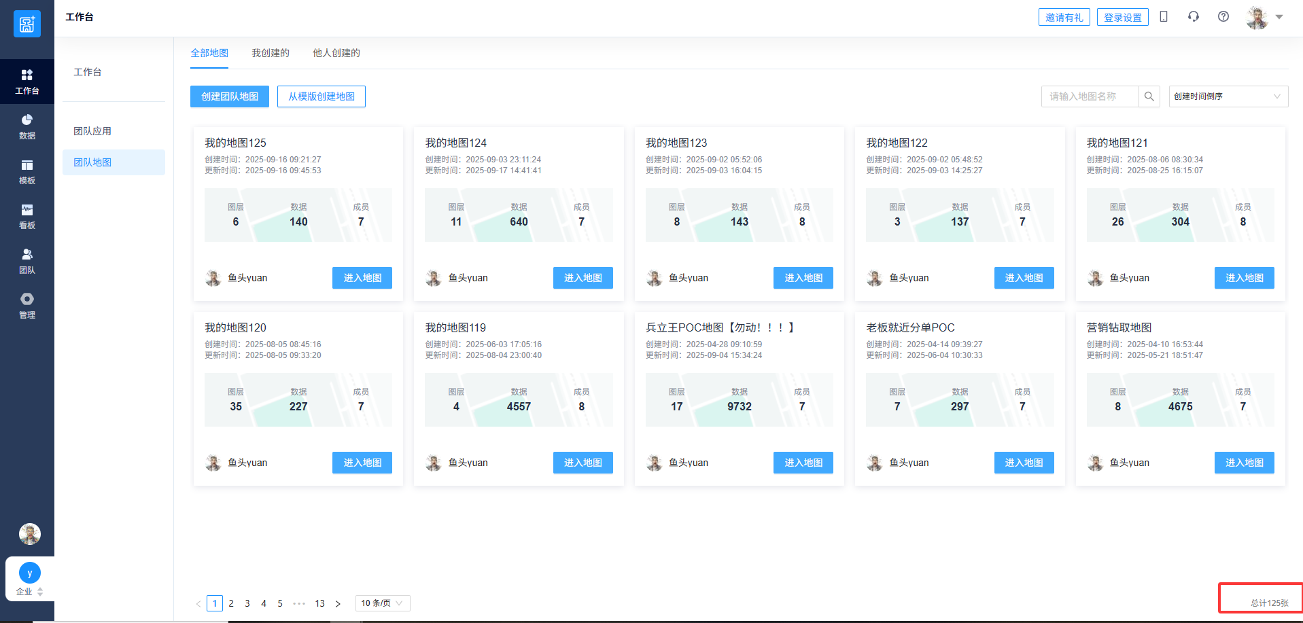Click the headset customer support icon
The width and height of the screenshot is (1303, 623).
[1194, 17]
